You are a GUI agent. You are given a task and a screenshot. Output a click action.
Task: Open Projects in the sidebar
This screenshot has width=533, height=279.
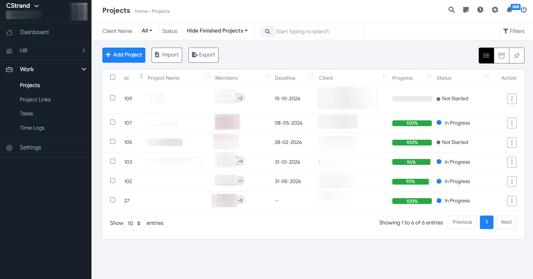pos(30,85)
